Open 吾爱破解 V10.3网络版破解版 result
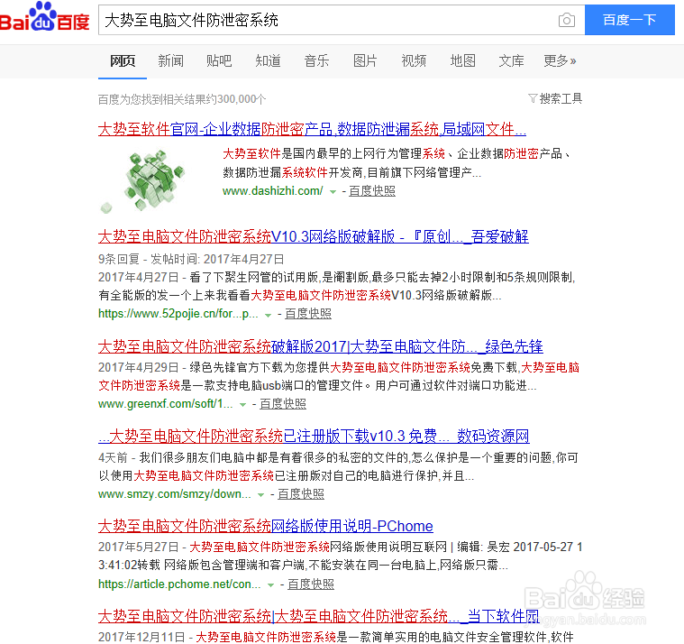Screen dimensions: 684x644 click(x=314, y=236)
